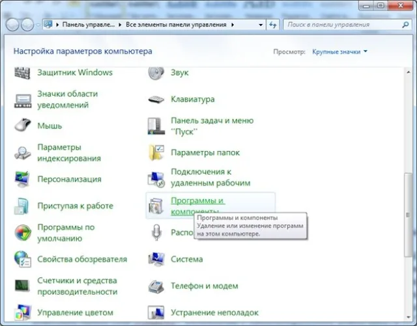Expand arrow before Панель управле... breadcrumb
The image size is (417, 326).
click(57, 25)
